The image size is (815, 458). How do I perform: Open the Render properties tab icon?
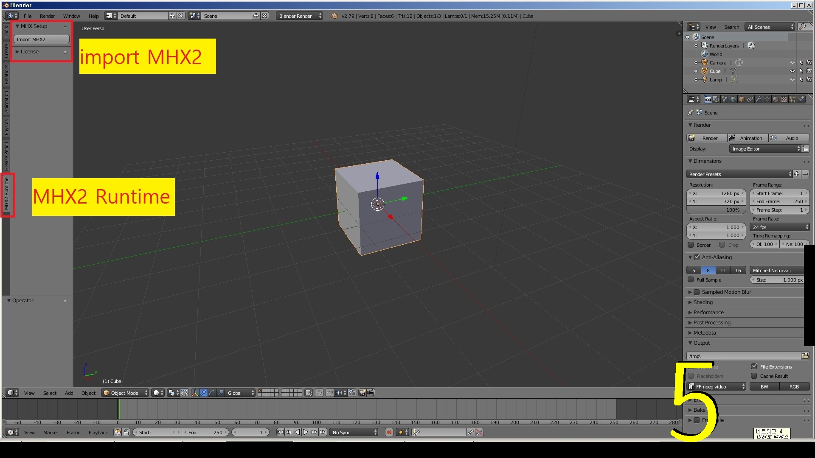coord(708,99)
